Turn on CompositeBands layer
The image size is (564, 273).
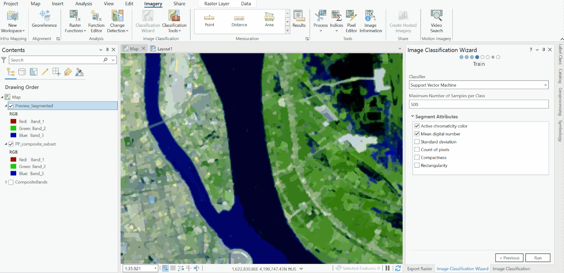click(11, 182)
